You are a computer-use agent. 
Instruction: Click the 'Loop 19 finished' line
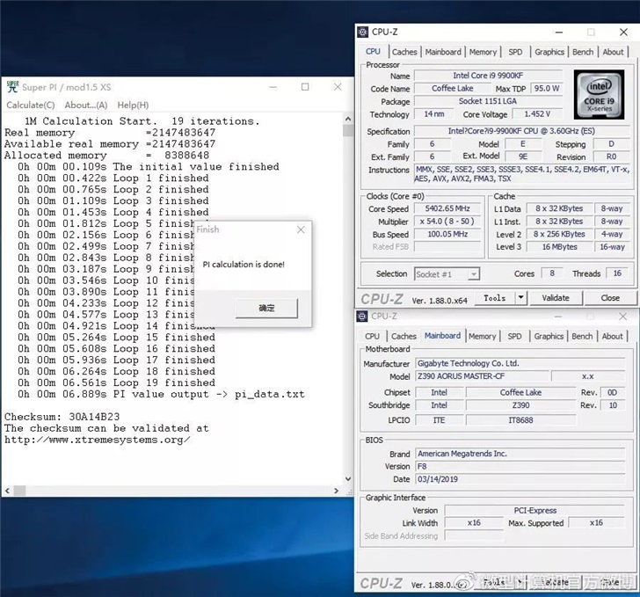click(116, 382)
